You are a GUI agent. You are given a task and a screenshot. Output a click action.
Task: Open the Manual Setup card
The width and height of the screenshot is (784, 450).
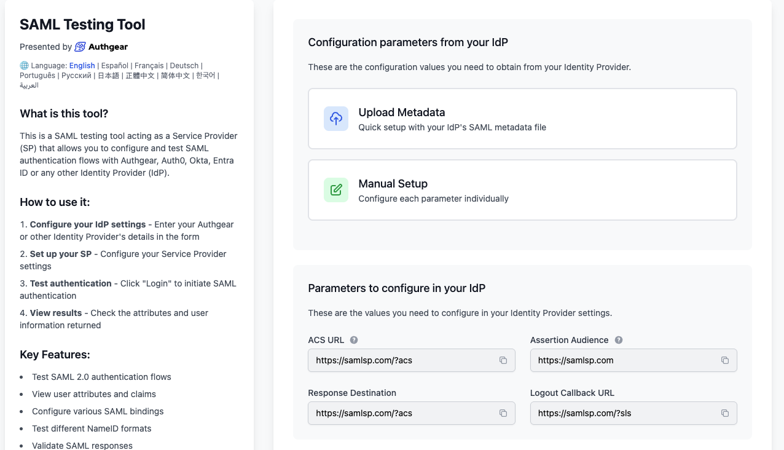(522, 190)
